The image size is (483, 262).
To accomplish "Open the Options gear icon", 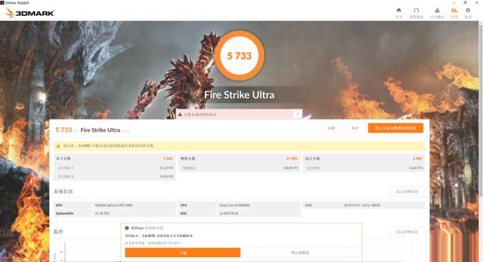I will (x=468, y=10).
